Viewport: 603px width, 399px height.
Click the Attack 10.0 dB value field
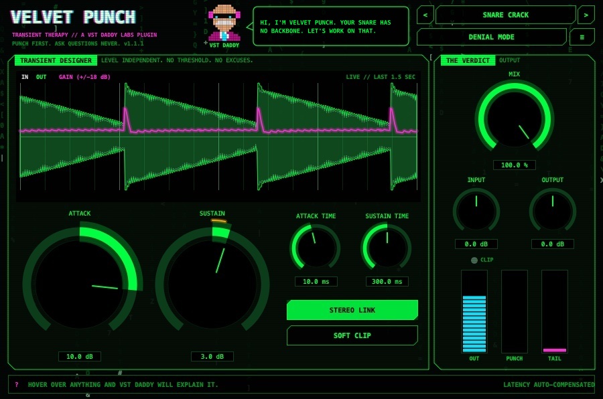80,356
